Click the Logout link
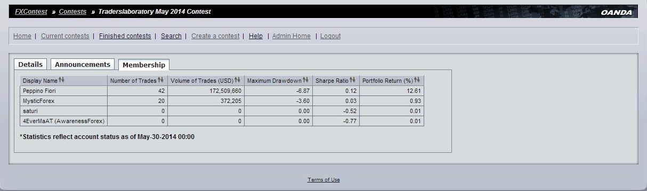 (x=330, y=36)
